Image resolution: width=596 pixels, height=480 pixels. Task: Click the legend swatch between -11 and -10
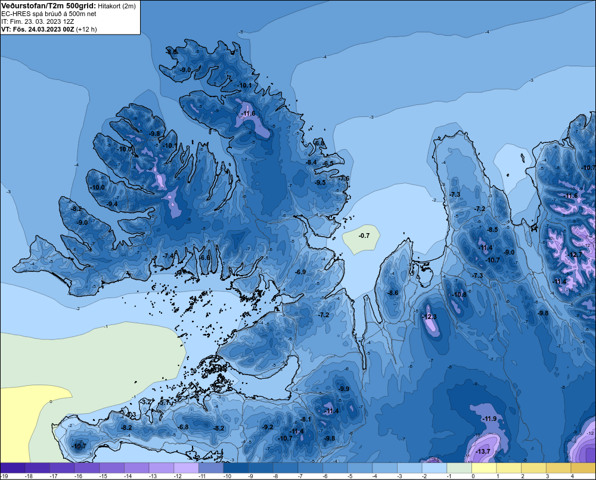tap(211, 468)
